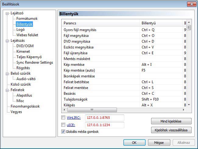Click the WinLIRC address input field

coord(104,118)
